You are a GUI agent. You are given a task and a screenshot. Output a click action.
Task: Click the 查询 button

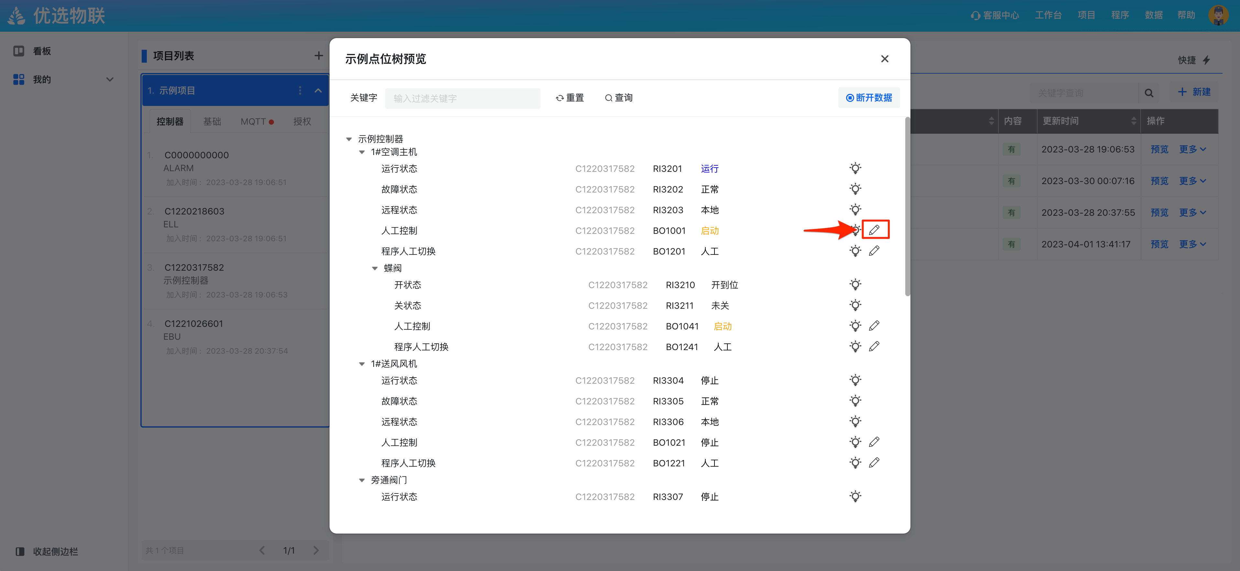point(619,98)
